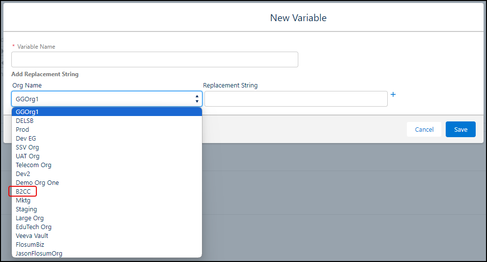Image resolution: width=487 pixels, height=262 pixels.
Task: Pick Telecom Org from the list
Action: (x=107, y=165)
